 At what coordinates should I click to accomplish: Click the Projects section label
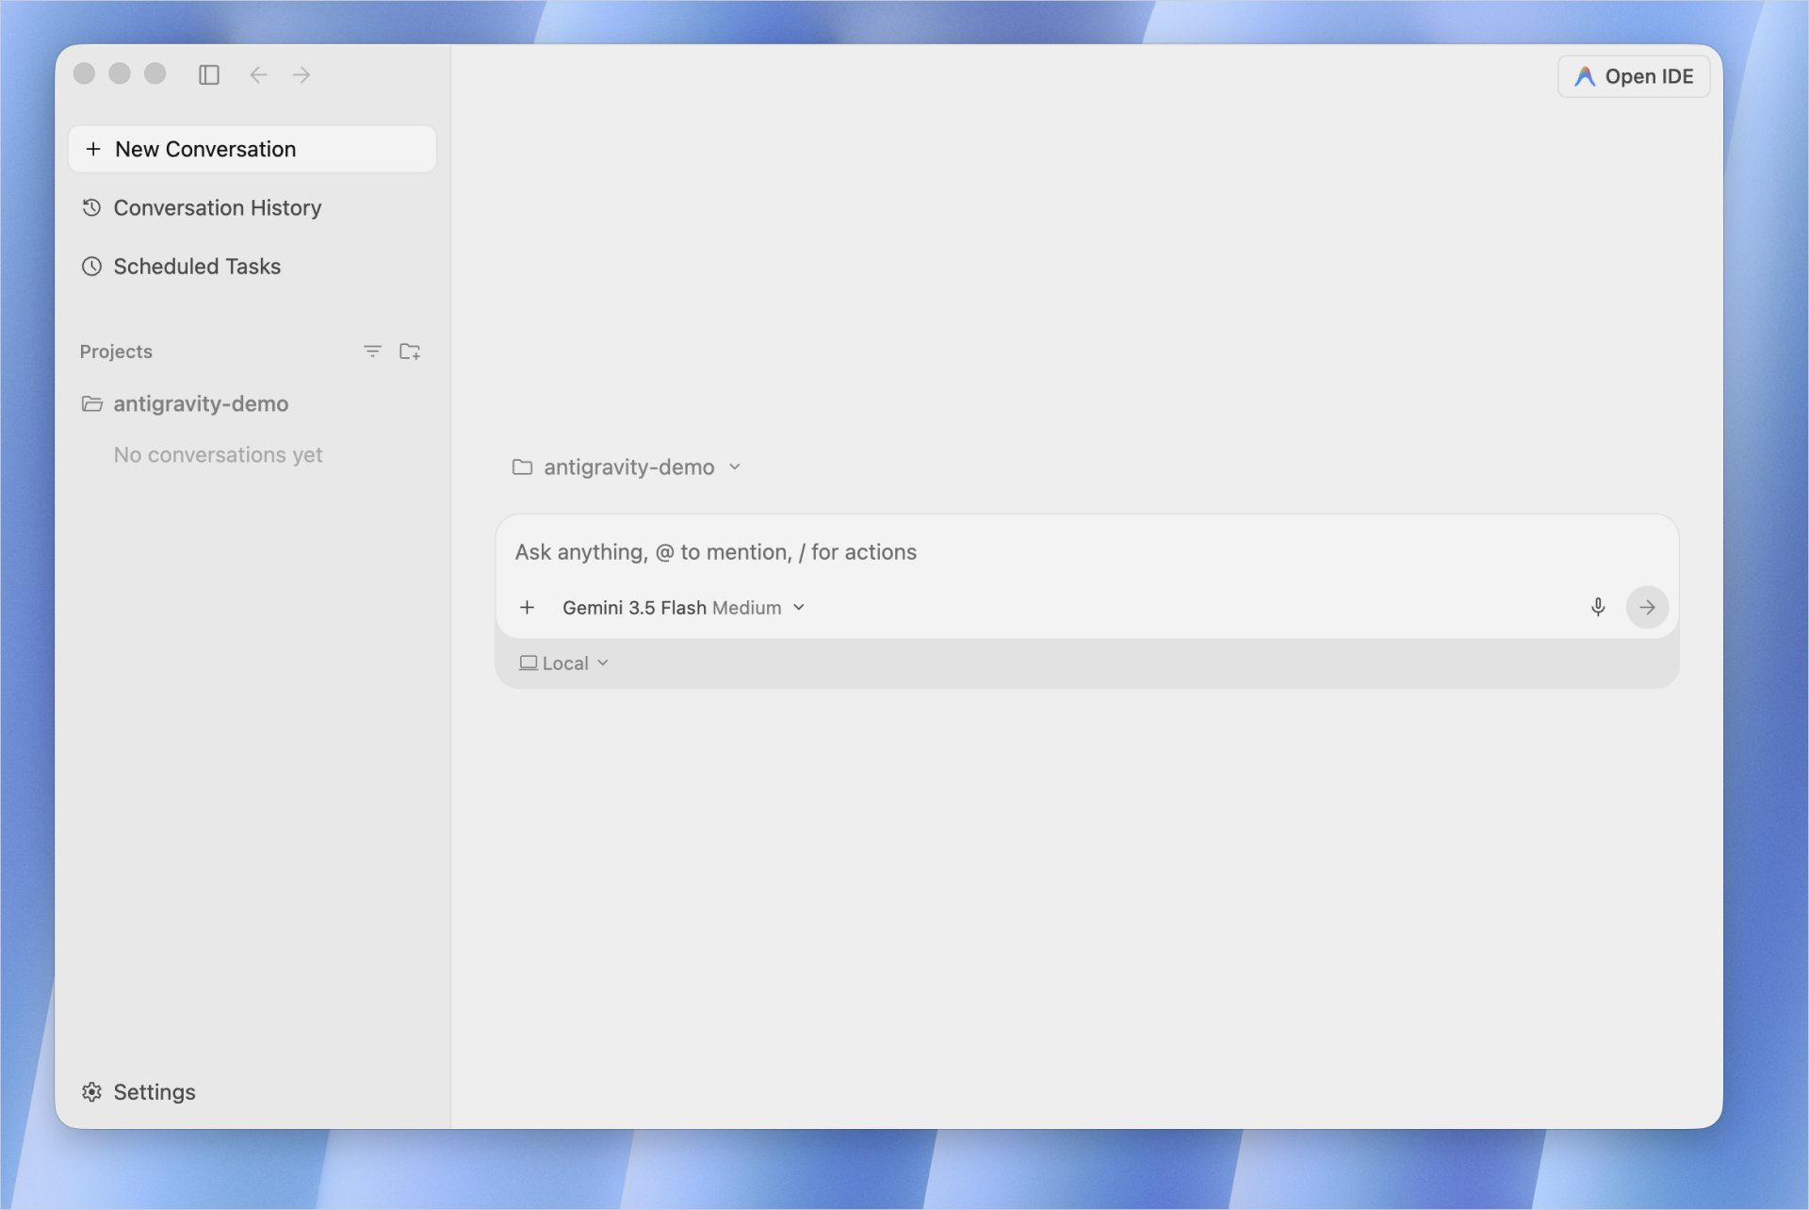point(116,352)
